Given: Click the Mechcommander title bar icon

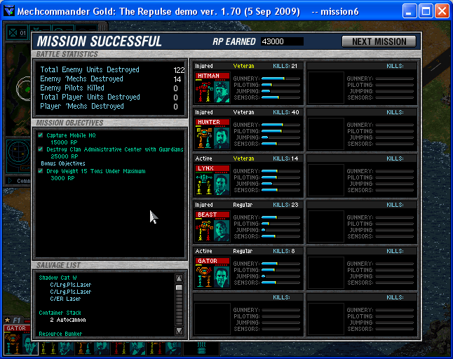Looking at the screenshot, I should [9, 11].
